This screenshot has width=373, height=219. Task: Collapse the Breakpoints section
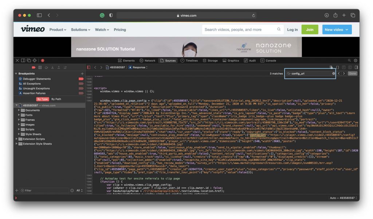(x=16, y=74)
